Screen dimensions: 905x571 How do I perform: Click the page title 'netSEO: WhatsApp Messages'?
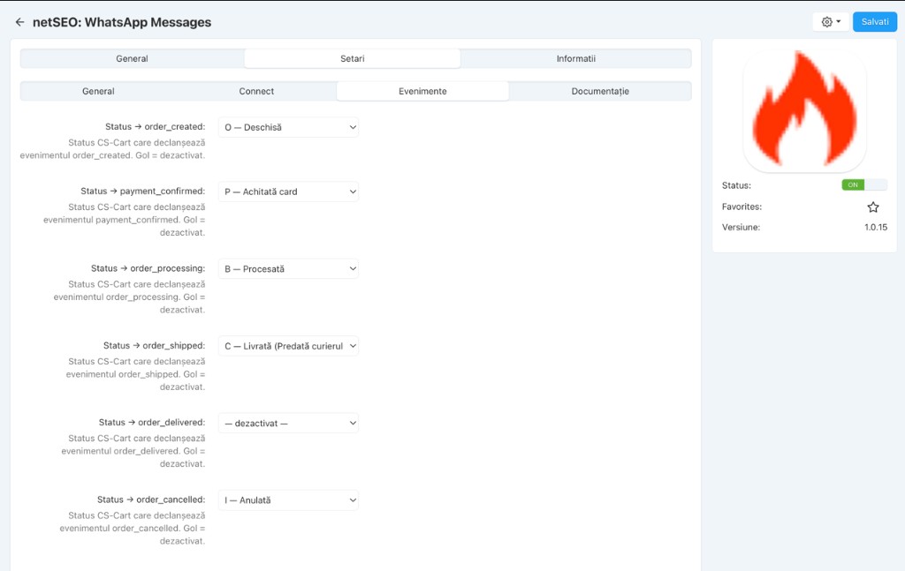[x=122, y=22]
